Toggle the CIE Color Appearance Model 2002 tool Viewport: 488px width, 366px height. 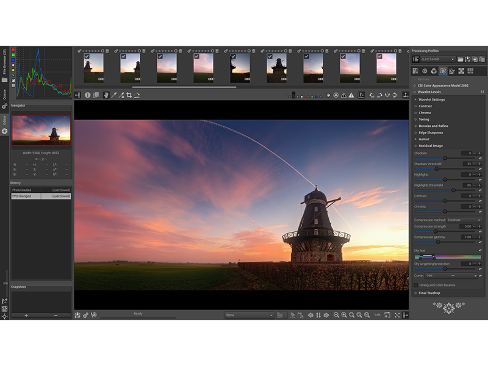(416, 85)
